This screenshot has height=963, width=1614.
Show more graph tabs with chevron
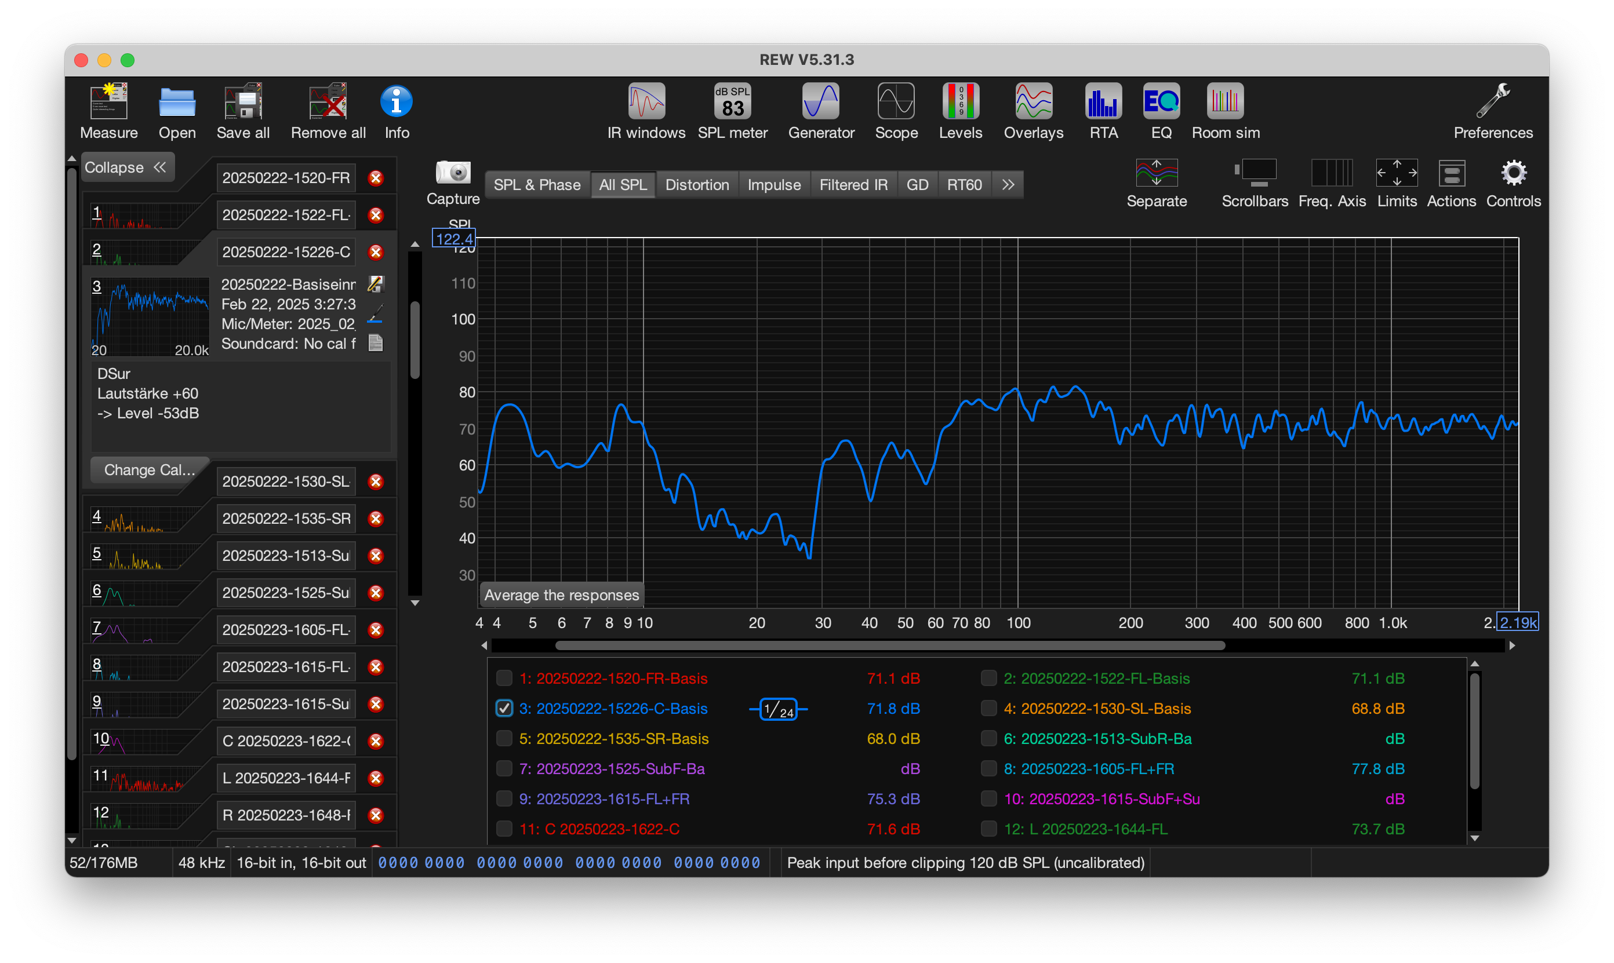pyautogui.click(x=1008, y=185)
